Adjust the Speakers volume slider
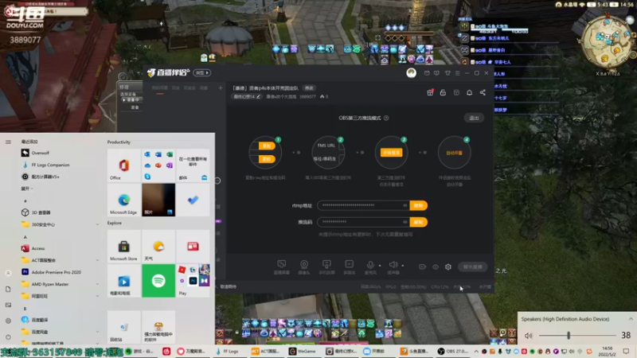This screenshot has height=358, width=637. (x=576, y=336)
